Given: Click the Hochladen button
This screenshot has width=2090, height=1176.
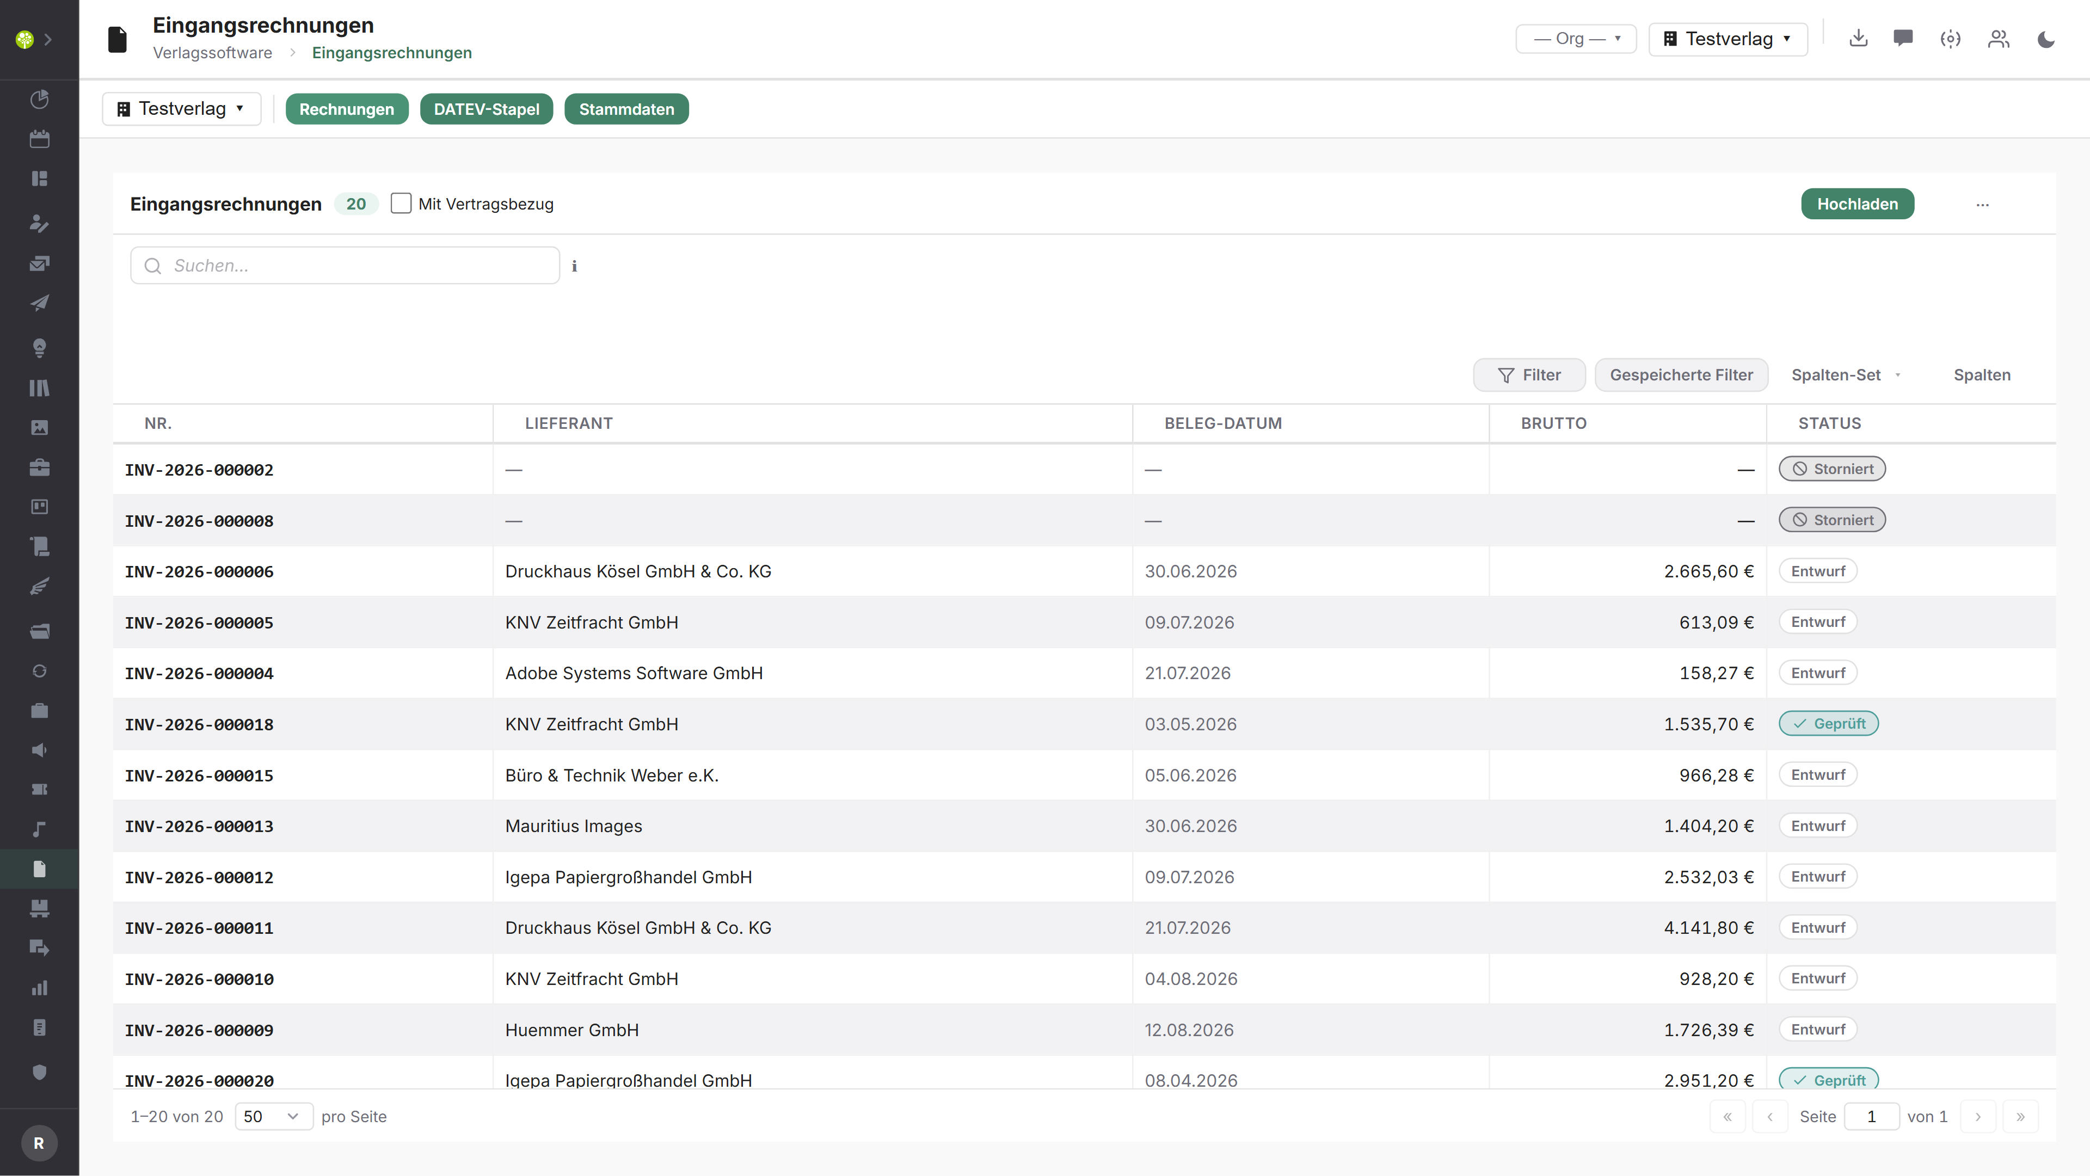Looking at the screenshot, I should 1857,204.
